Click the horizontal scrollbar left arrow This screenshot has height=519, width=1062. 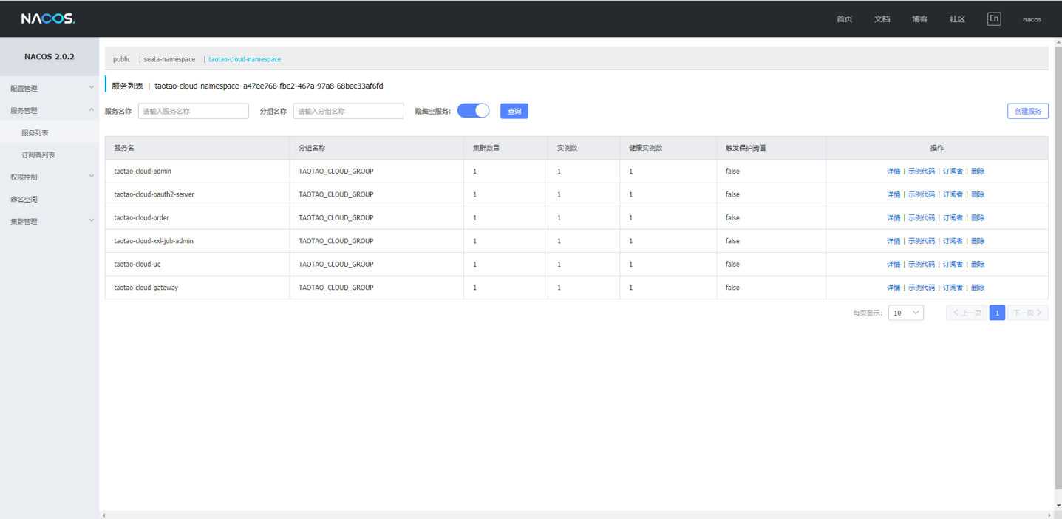click(x=103, y=515)
